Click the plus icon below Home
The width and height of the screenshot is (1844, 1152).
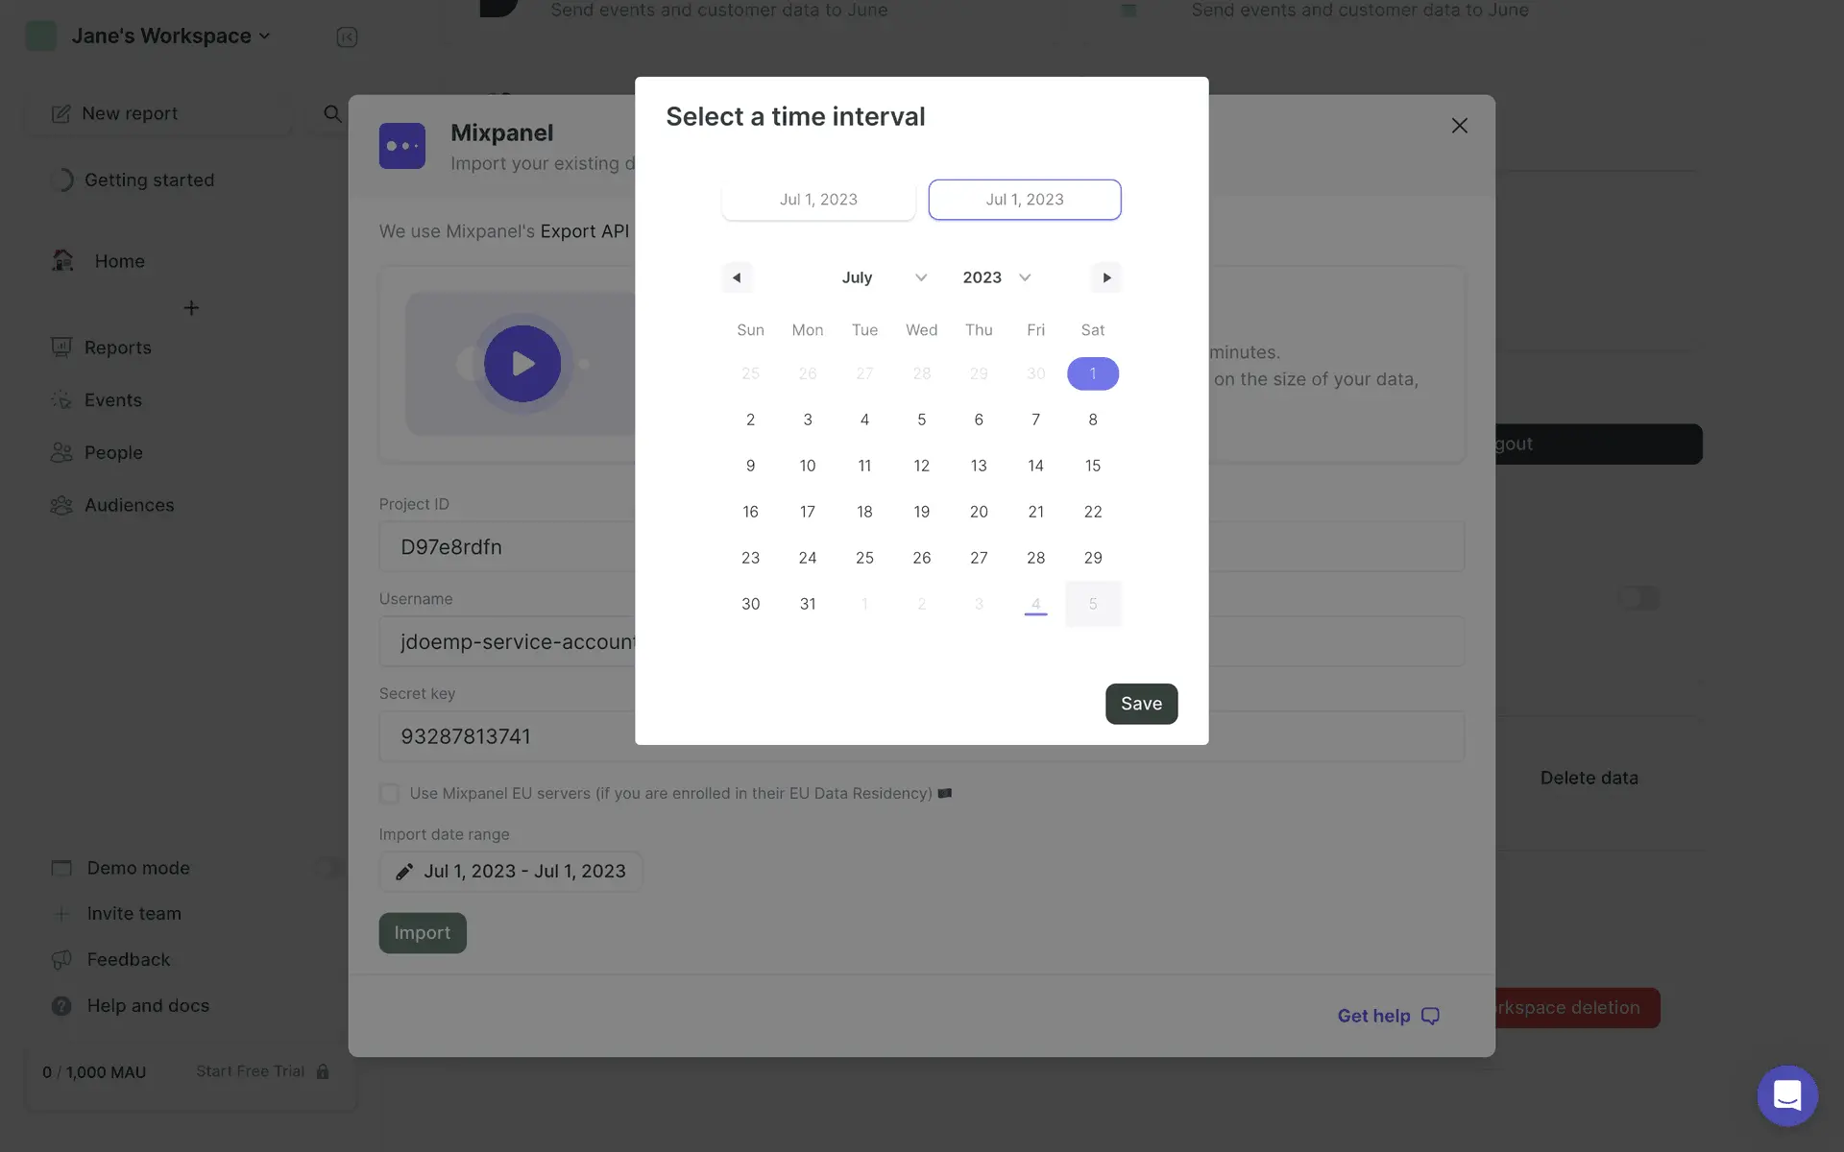(191, 308)
